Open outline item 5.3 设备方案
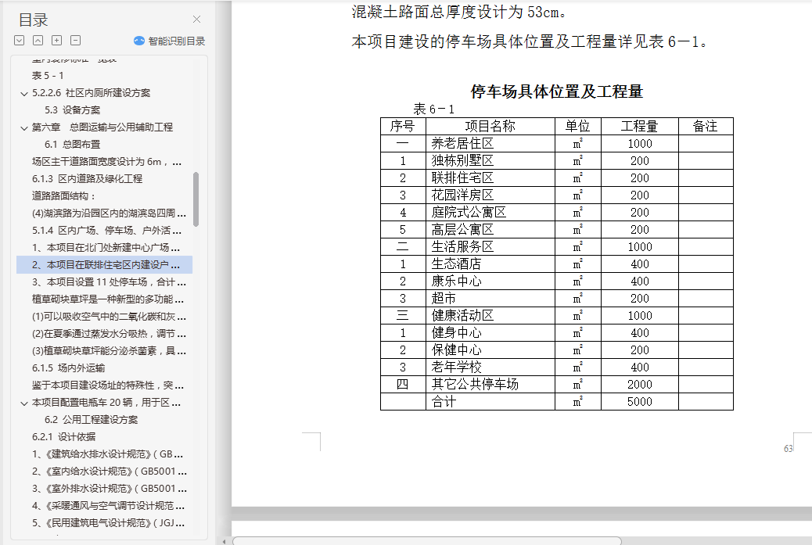 (x=73, y=109)
